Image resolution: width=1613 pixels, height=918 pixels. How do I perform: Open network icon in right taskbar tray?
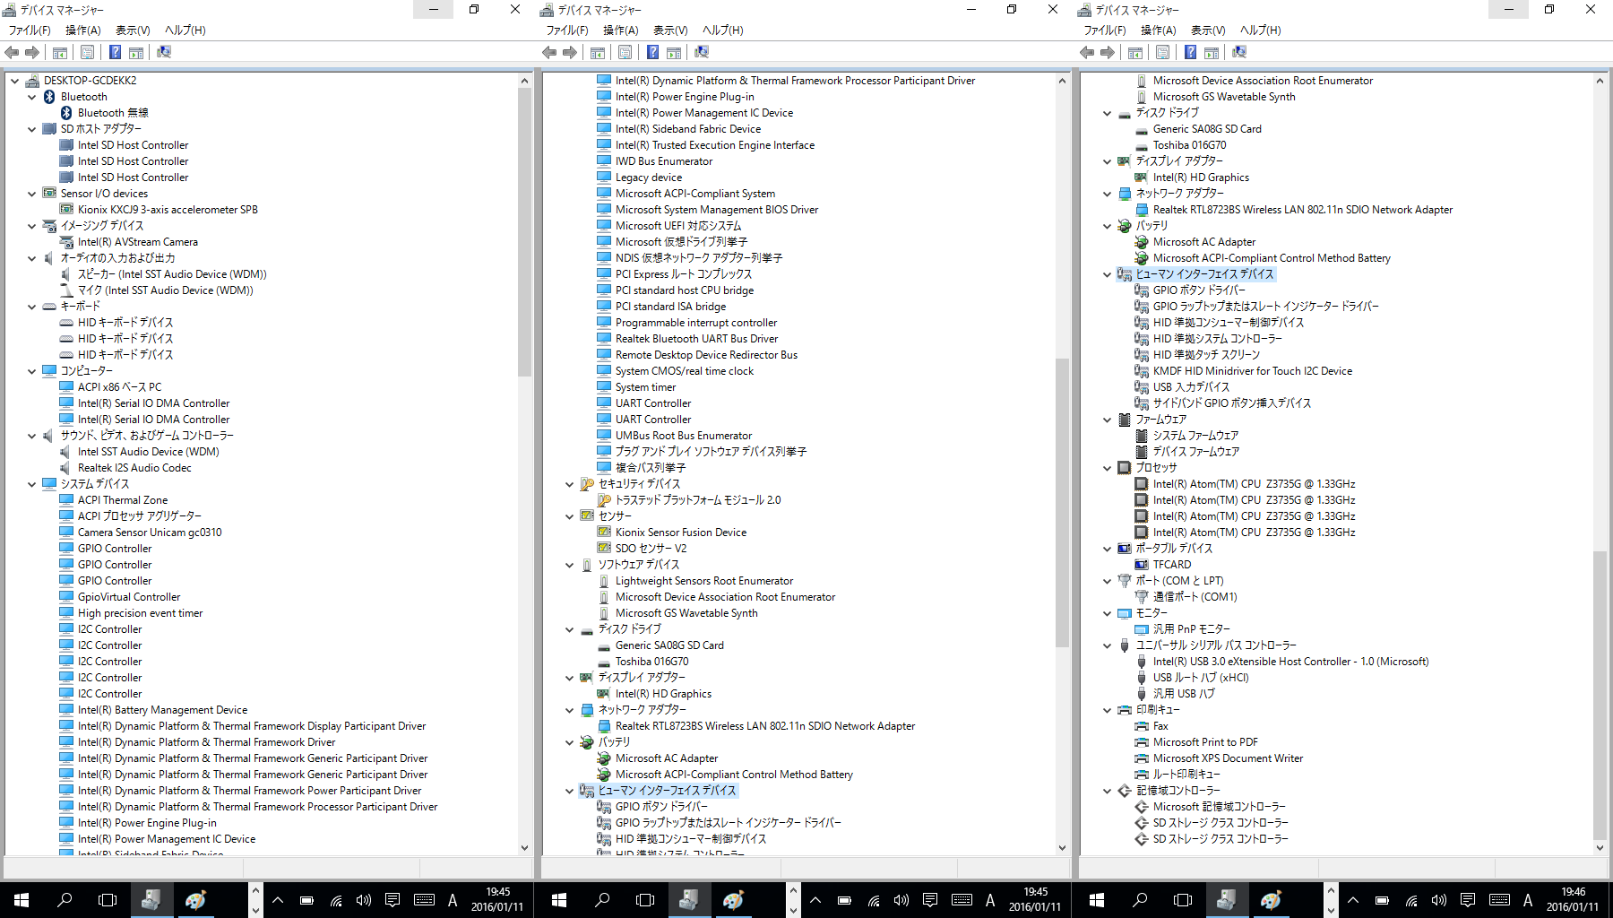pyautogui.click(x=1410, y=900)
